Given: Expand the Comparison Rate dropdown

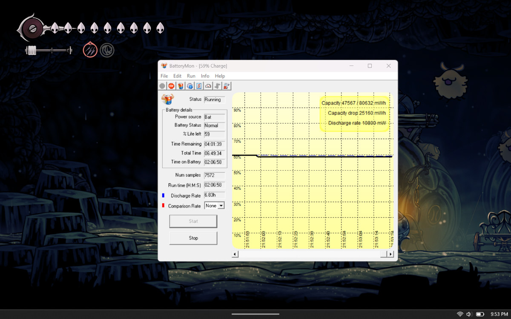Looking at the screenshot, I should [x=221, y=205].
